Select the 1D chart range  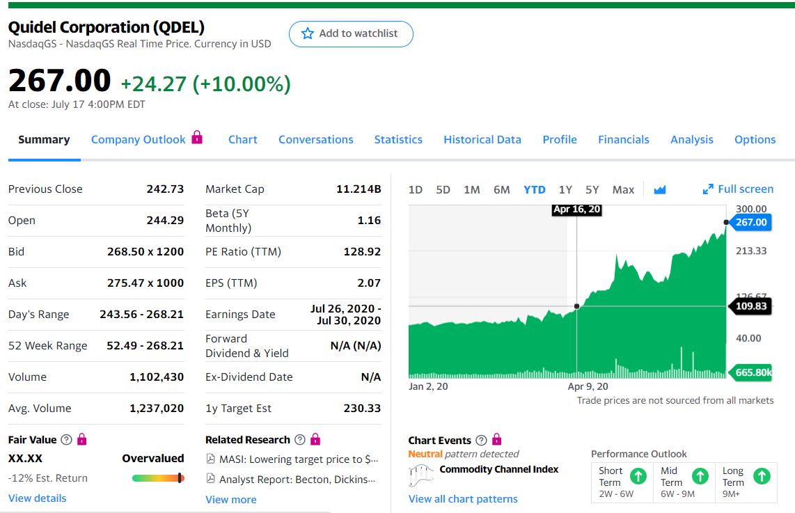pos(415,189)
